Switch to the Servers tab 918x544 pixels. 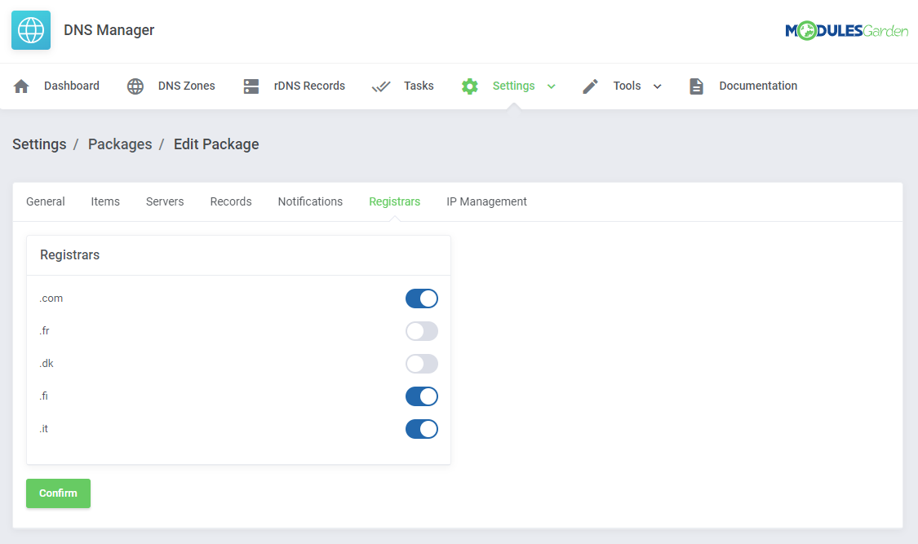pos(165,201)
